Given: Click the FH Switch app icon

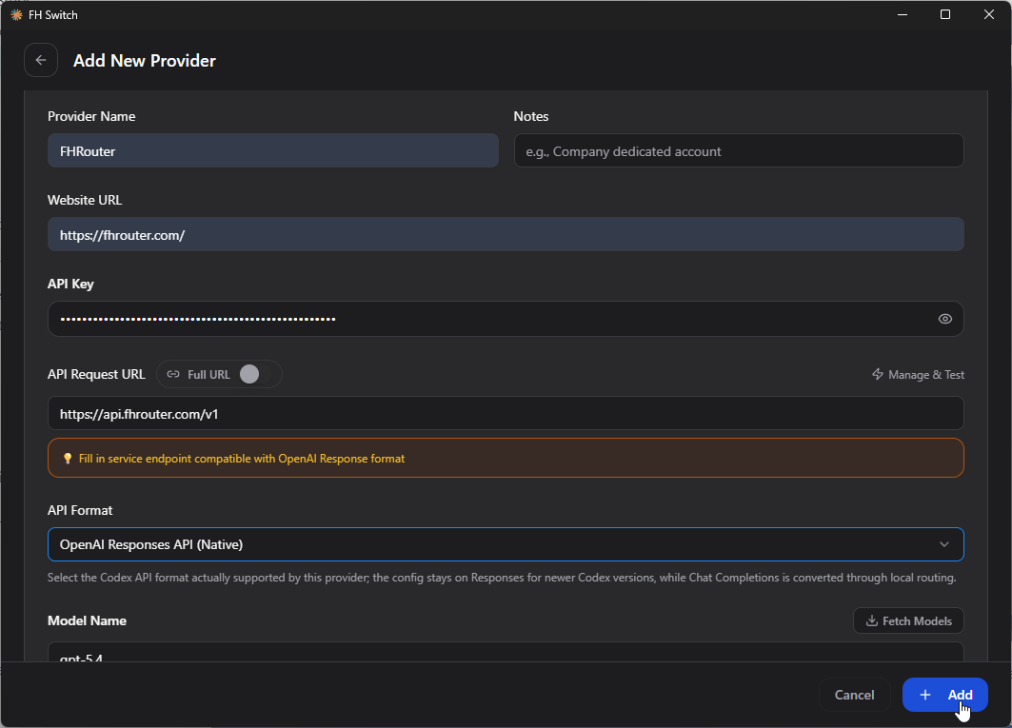Looking at the screenshot, I should 16,15.
